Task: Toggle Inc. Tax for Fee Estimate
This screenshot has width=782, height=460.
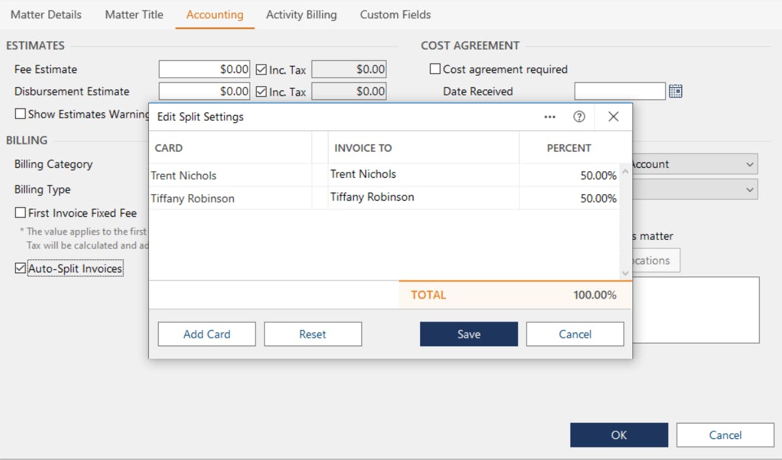Action: click(261, 69)
